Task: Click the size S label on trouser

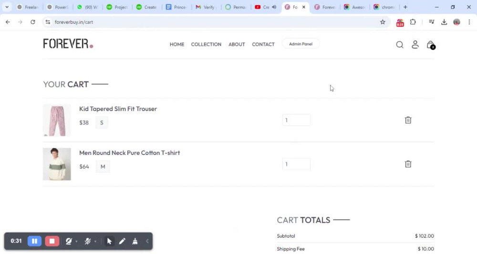Action: point(102,122)
